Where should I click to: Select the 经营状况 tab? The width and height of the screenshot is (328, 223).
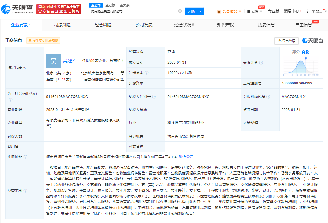[184, 25]
